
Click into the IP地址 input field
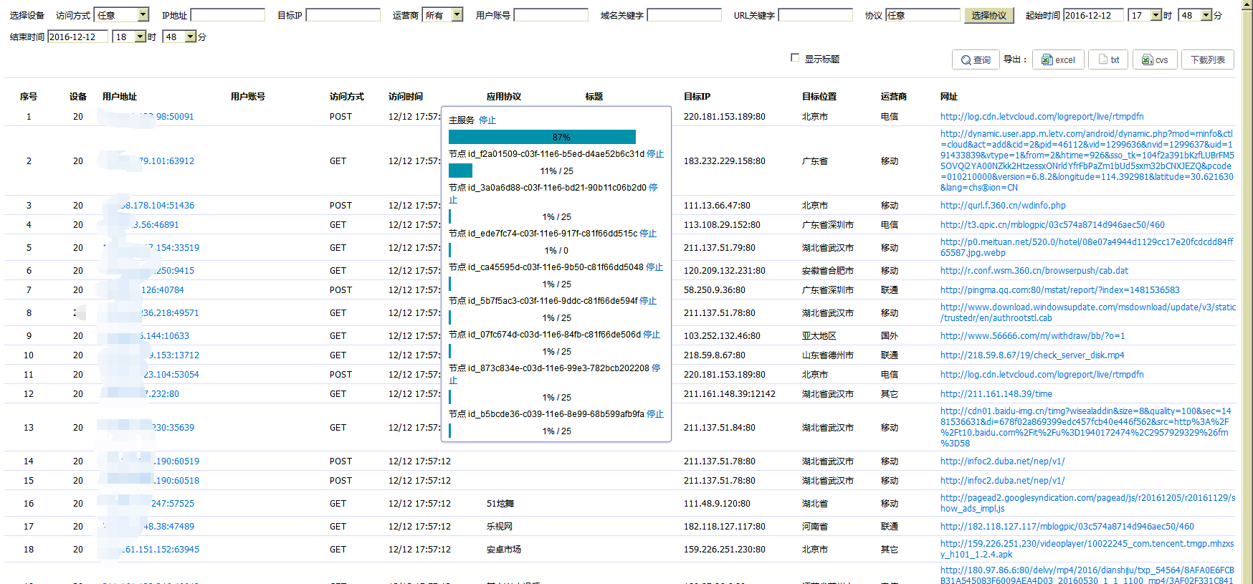coord(228,15)
